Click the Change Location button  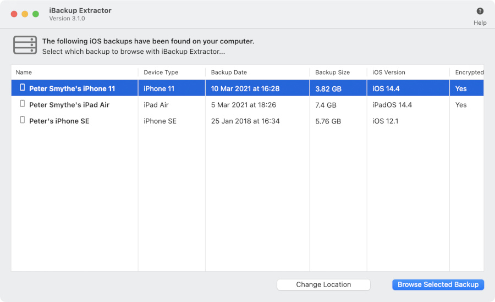(x=323, y=284)
